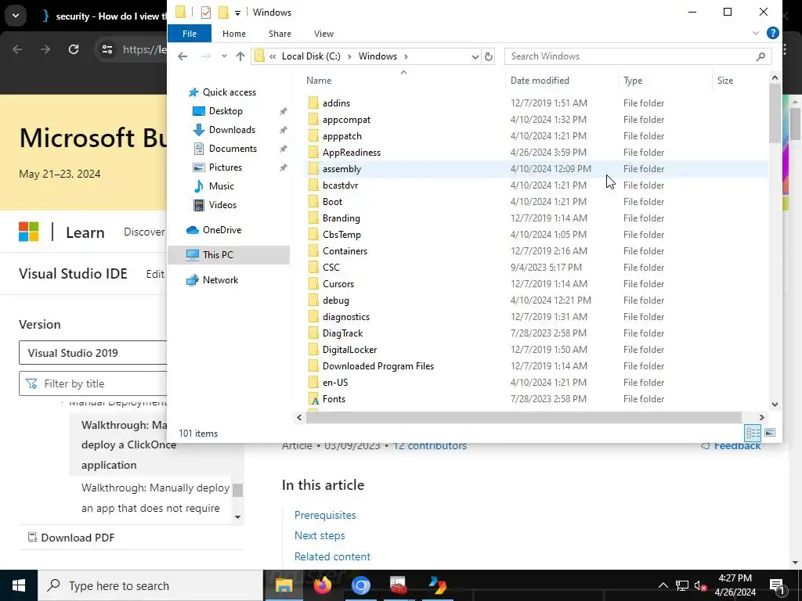802x601 pixels.
Task: Click File Explorer in the taskbar
Action: pyautogui.click(x=284, y=585)
